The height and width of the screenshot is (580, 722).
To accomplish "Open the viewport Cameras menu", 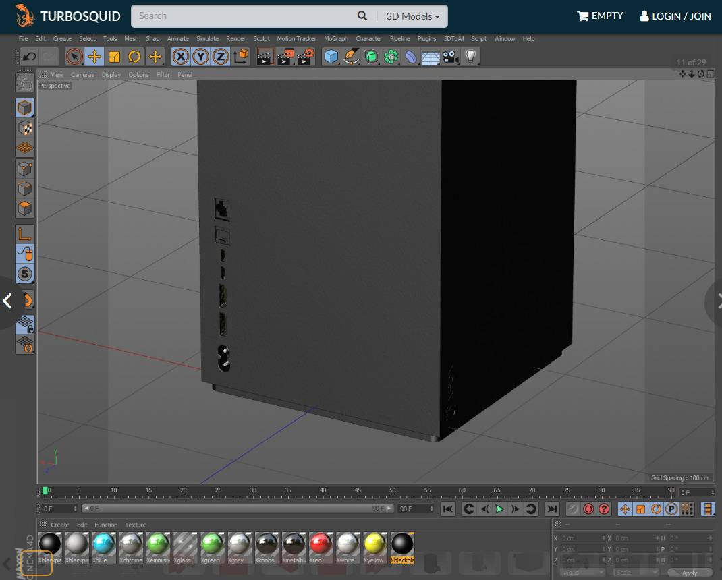I will coord(82,75).
